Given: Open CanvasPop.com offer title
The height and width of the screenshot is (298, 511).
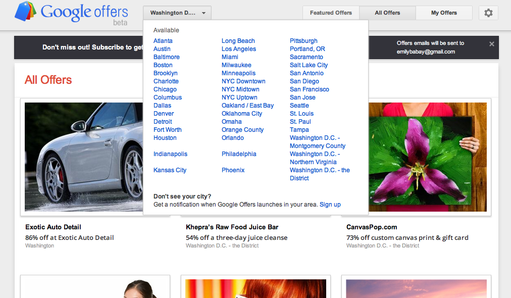Looking at the screenshot, I should [x=372, y=227].
